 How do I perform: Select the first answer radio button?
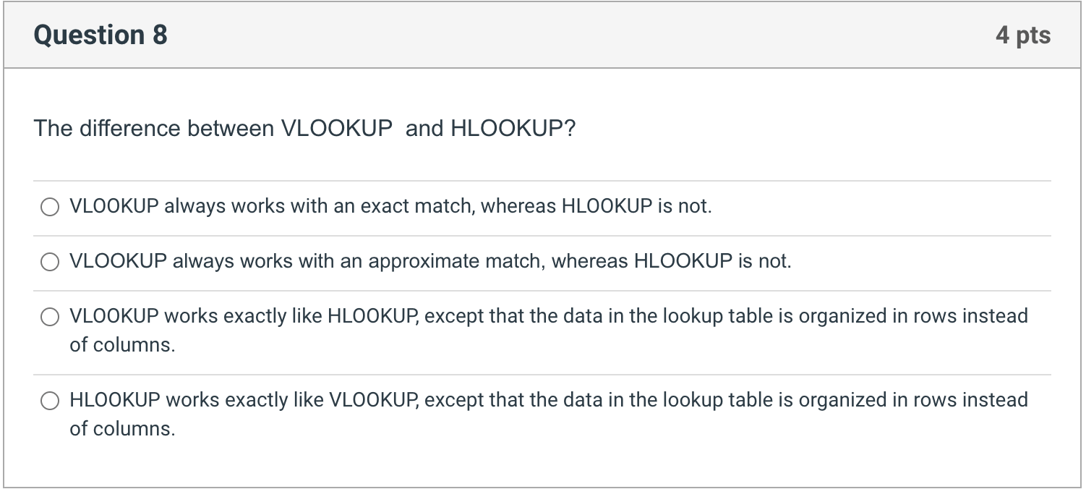click(x=50, y=207)
